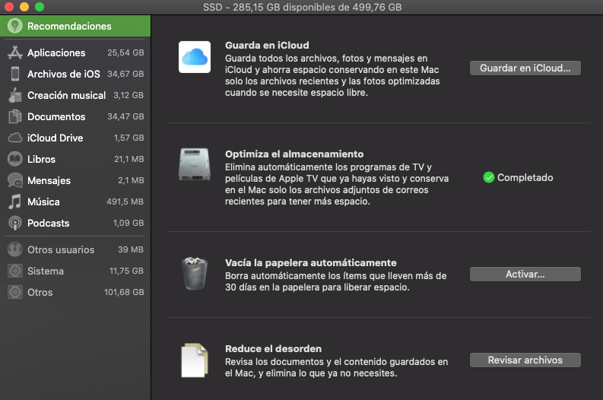603x400 pixels.
Task: Click the Podcasts icon
Action: coord(15,223)
